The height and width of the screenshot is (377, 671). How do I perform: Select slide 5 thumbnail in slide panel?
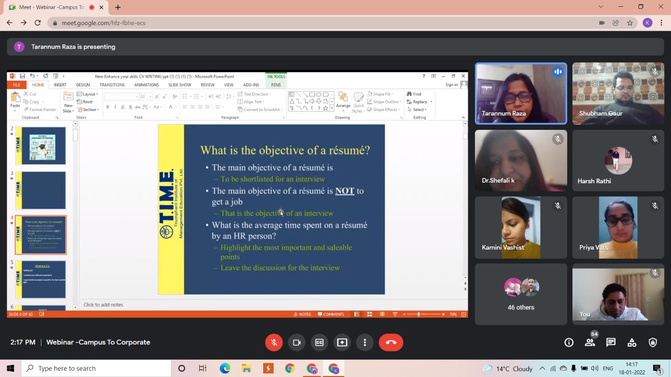[41, 279]
